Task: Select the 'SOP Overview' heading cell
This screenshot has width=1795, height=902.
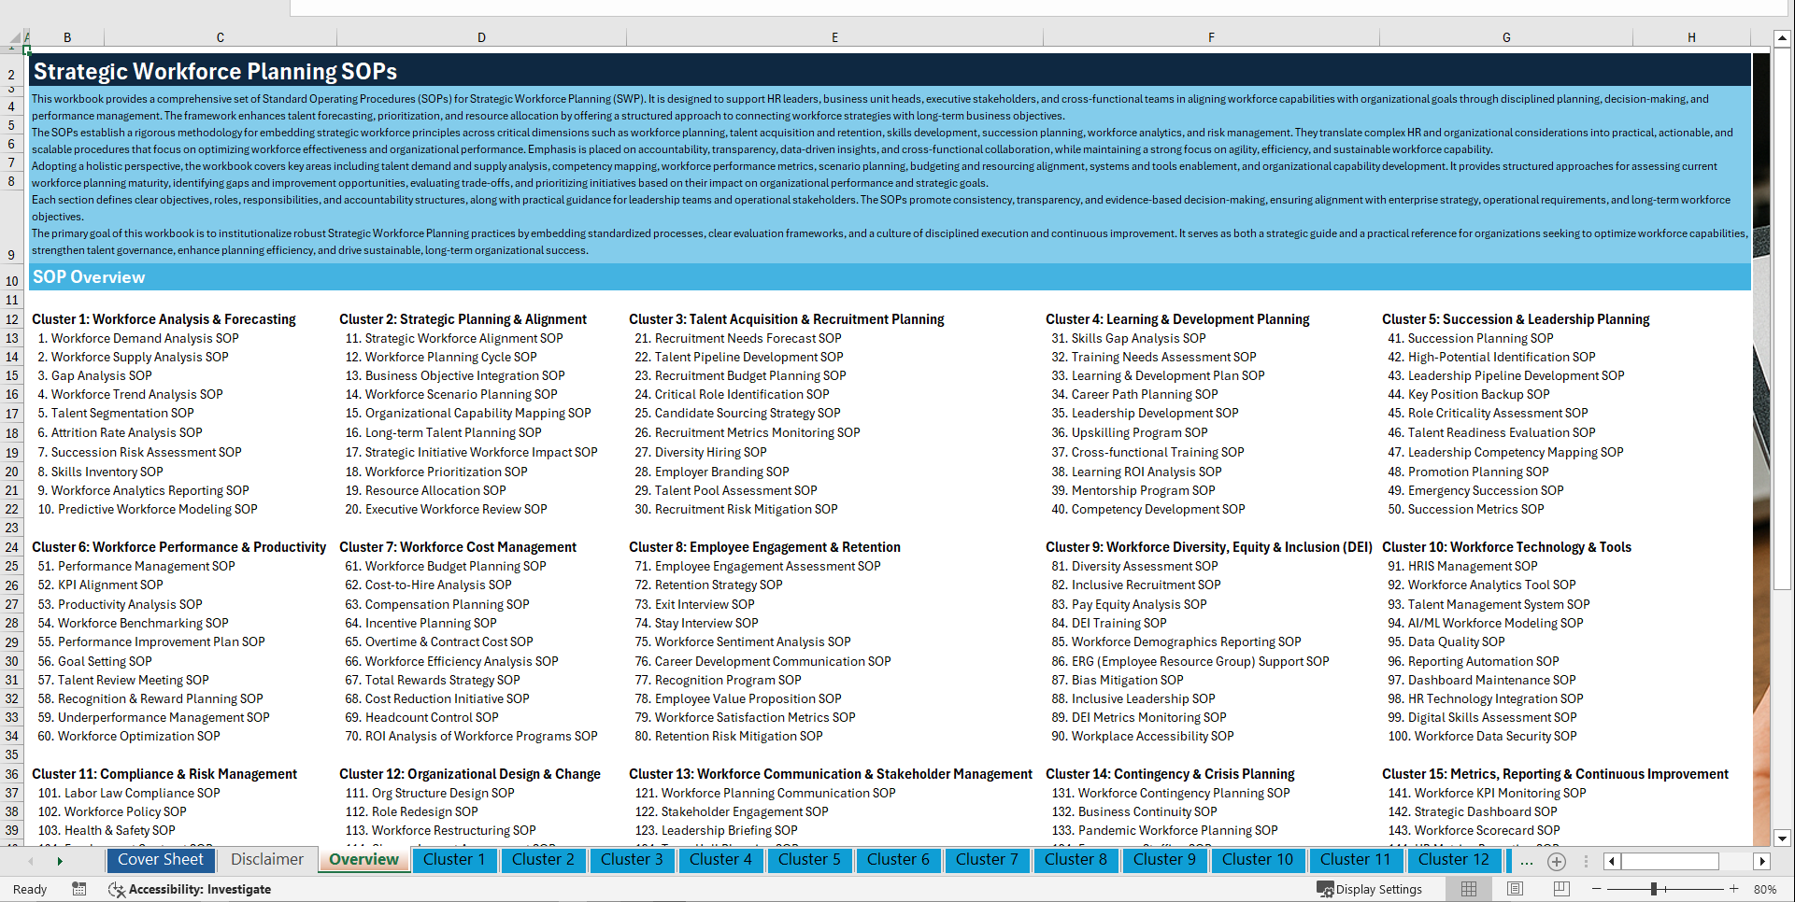Action: tap(890, 277)
